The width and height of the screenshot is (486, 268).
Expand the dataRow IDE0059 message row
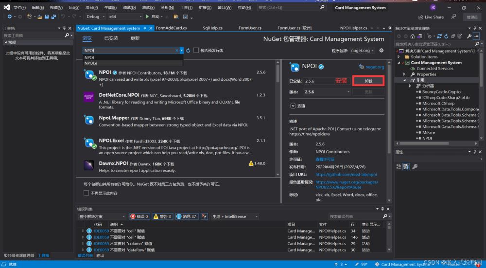coord(83,250)
